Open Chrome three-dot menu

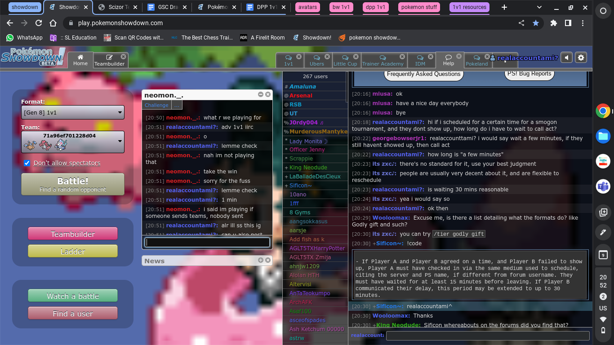pyautogui.click(x=583, y=23)
